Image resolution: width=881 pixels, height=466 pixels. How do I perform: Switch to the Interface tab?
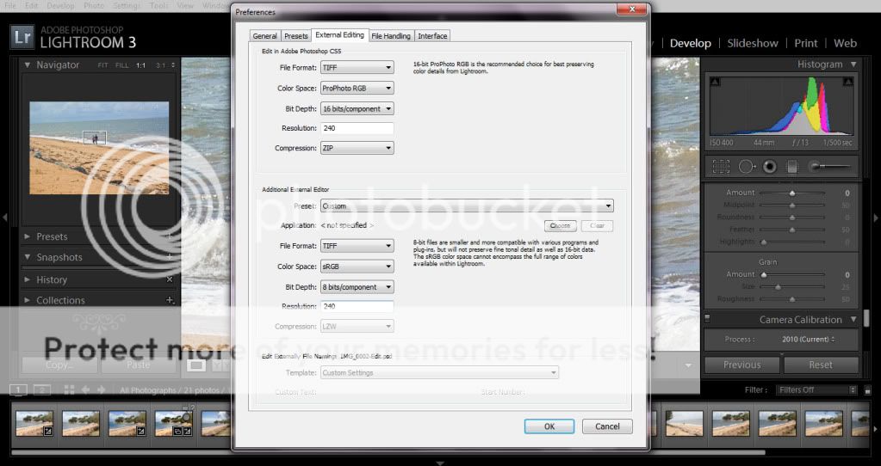click(x=432, y=36)
